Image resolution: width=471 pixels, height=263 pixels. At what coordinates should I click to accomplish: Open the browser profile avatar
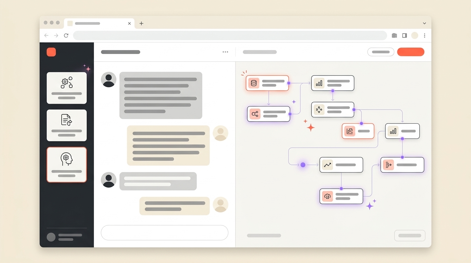point(415,36)
